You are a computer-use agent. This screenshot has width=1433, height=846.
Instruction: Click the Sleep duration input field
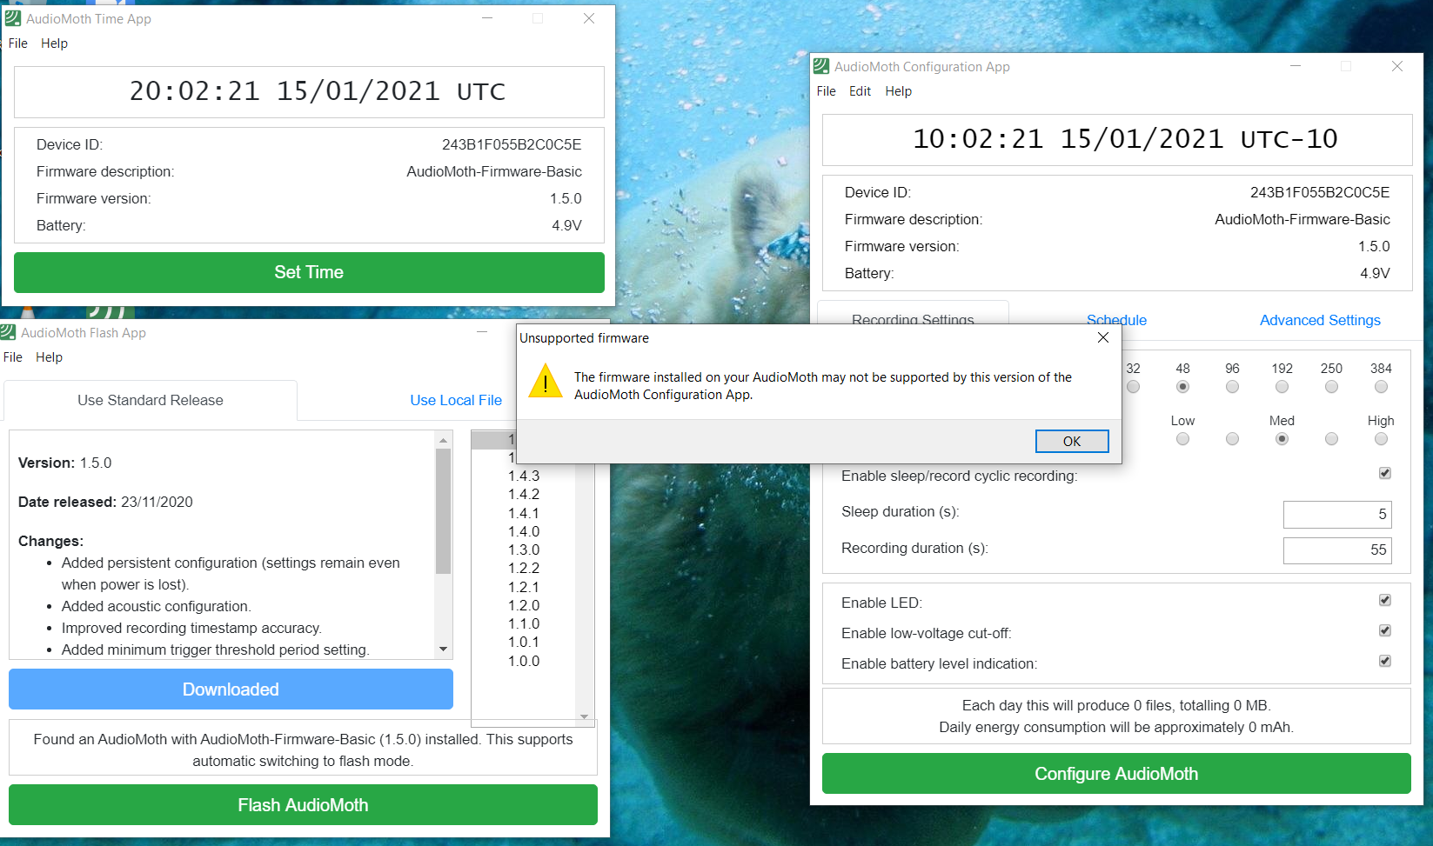tap(1337, 515)
